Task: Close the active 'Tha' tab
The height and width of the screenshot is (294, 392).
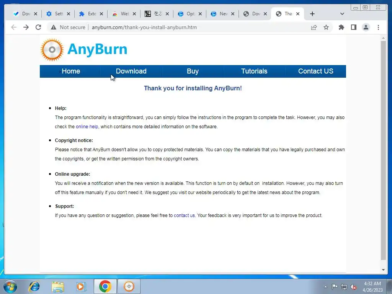Action: (298, 14)
